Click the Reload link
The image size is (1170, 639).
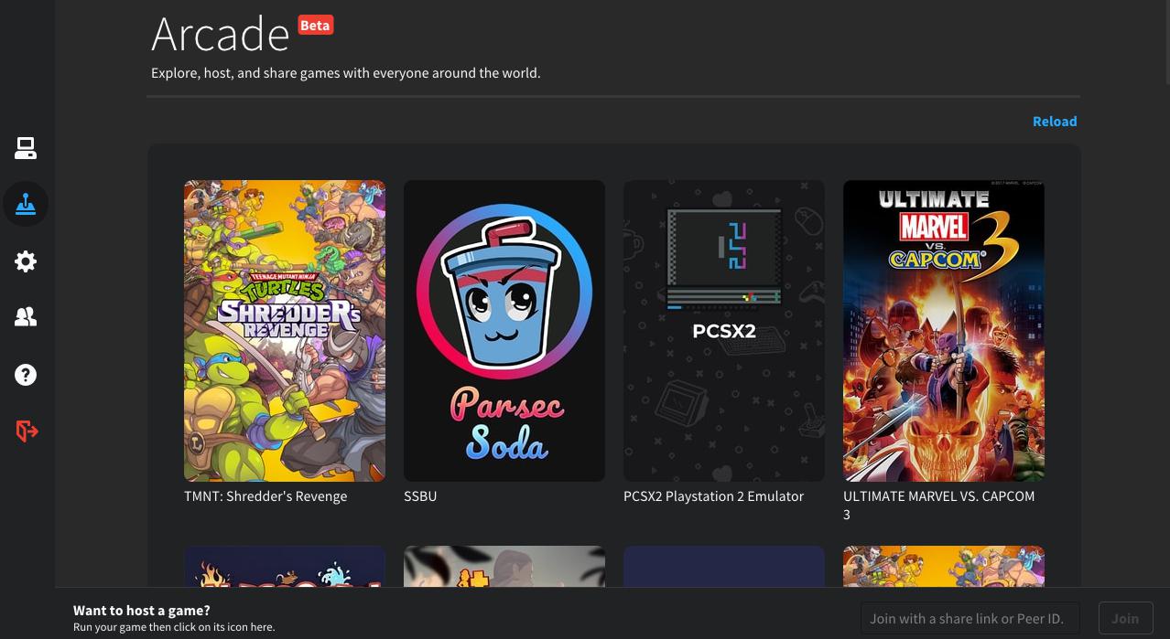tap(1055, 122)
